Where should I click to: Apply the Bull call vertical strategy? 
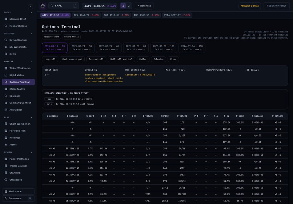click(121, 59)
